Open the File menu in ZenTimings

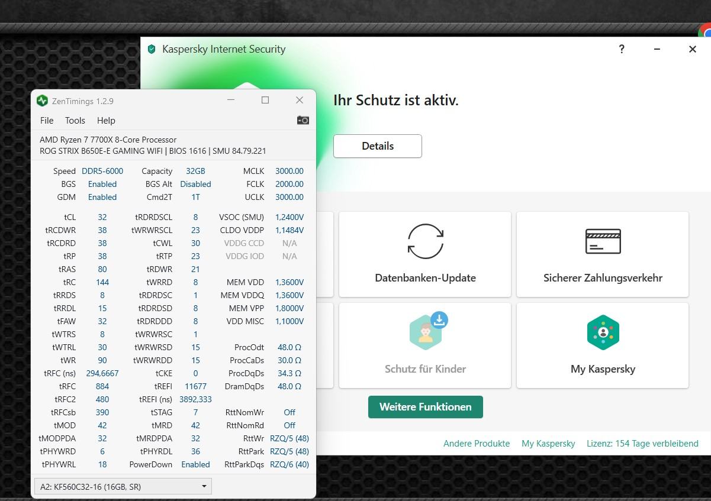[x=47, y=120]
